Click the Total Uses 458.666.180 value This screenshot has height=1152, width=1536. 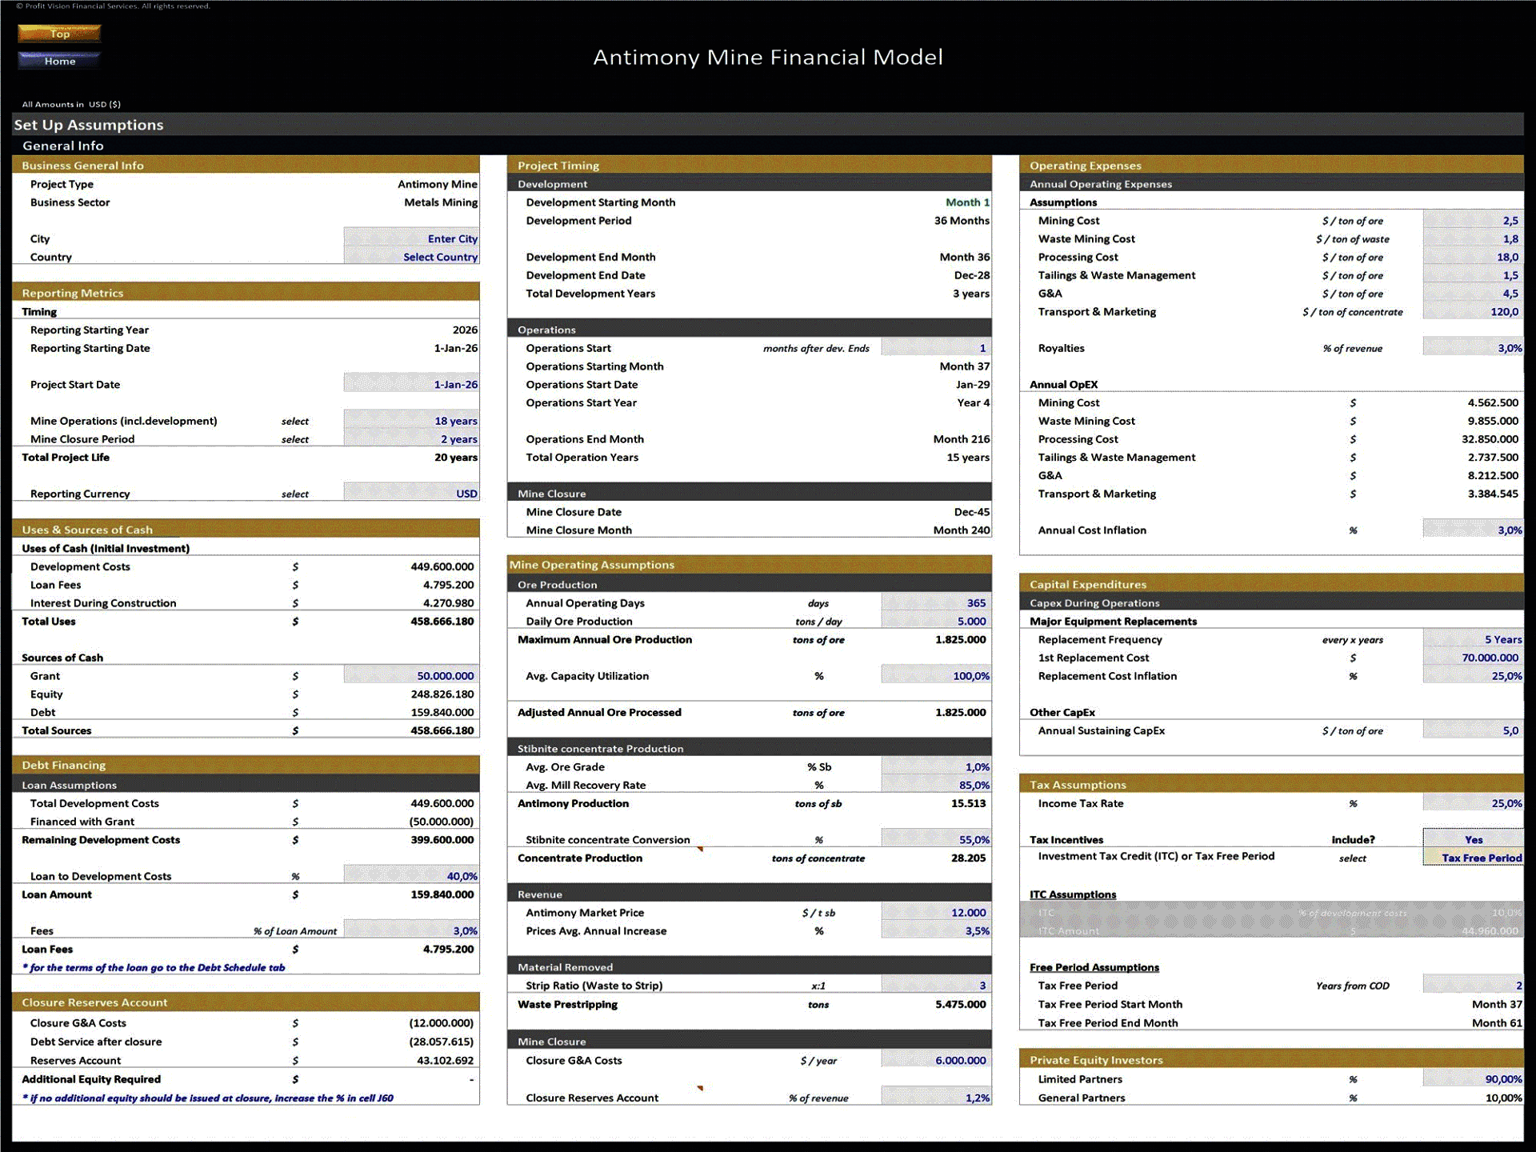(442, 621)
